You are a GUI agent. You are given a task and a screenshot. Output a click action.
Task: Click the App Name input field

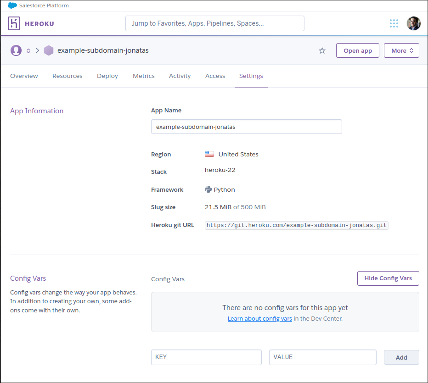(x=247, y=127)
